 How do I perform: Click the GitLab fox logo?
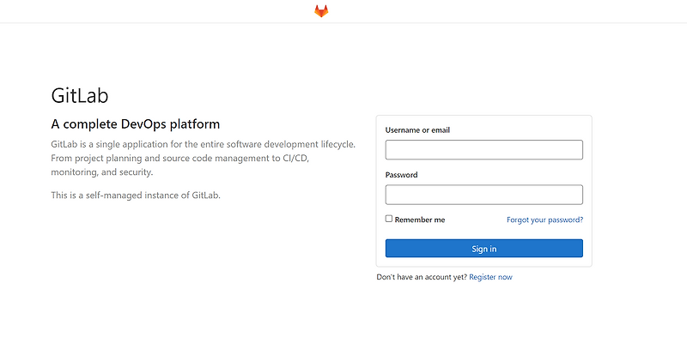coord(321,11)
